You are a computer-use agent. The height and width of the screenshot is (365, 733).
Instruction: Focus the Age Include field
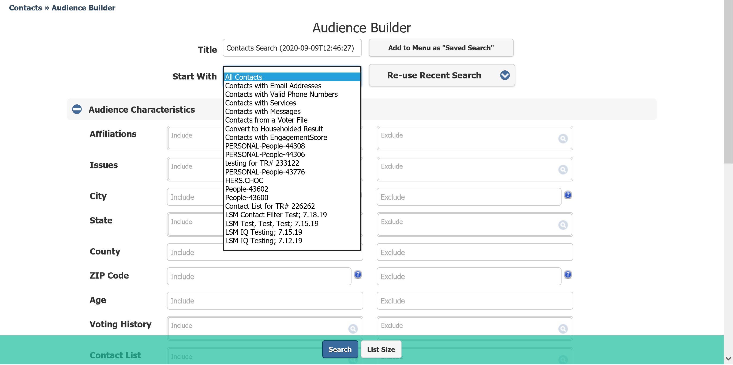point(265,301)
